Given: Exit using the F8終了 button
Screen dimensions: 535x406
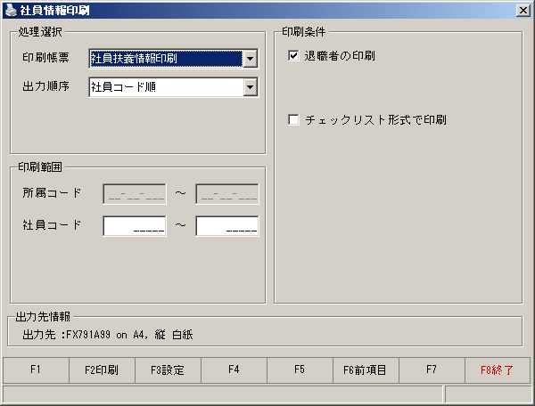Looking at the screenshot, I should pos(498,369).
